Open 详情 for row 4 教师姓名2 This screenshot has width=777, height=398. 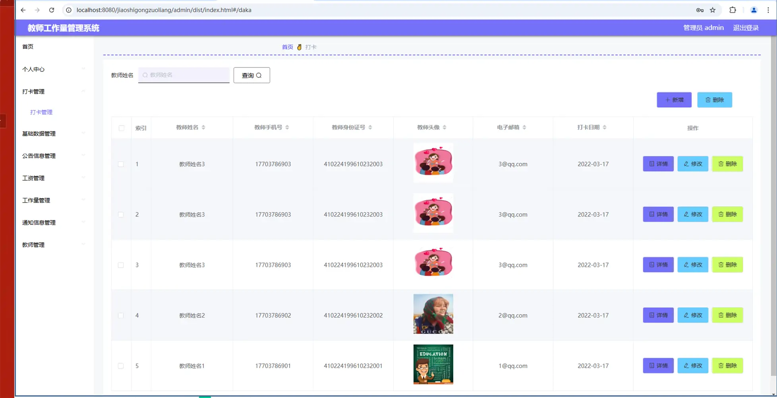point(658,315)
